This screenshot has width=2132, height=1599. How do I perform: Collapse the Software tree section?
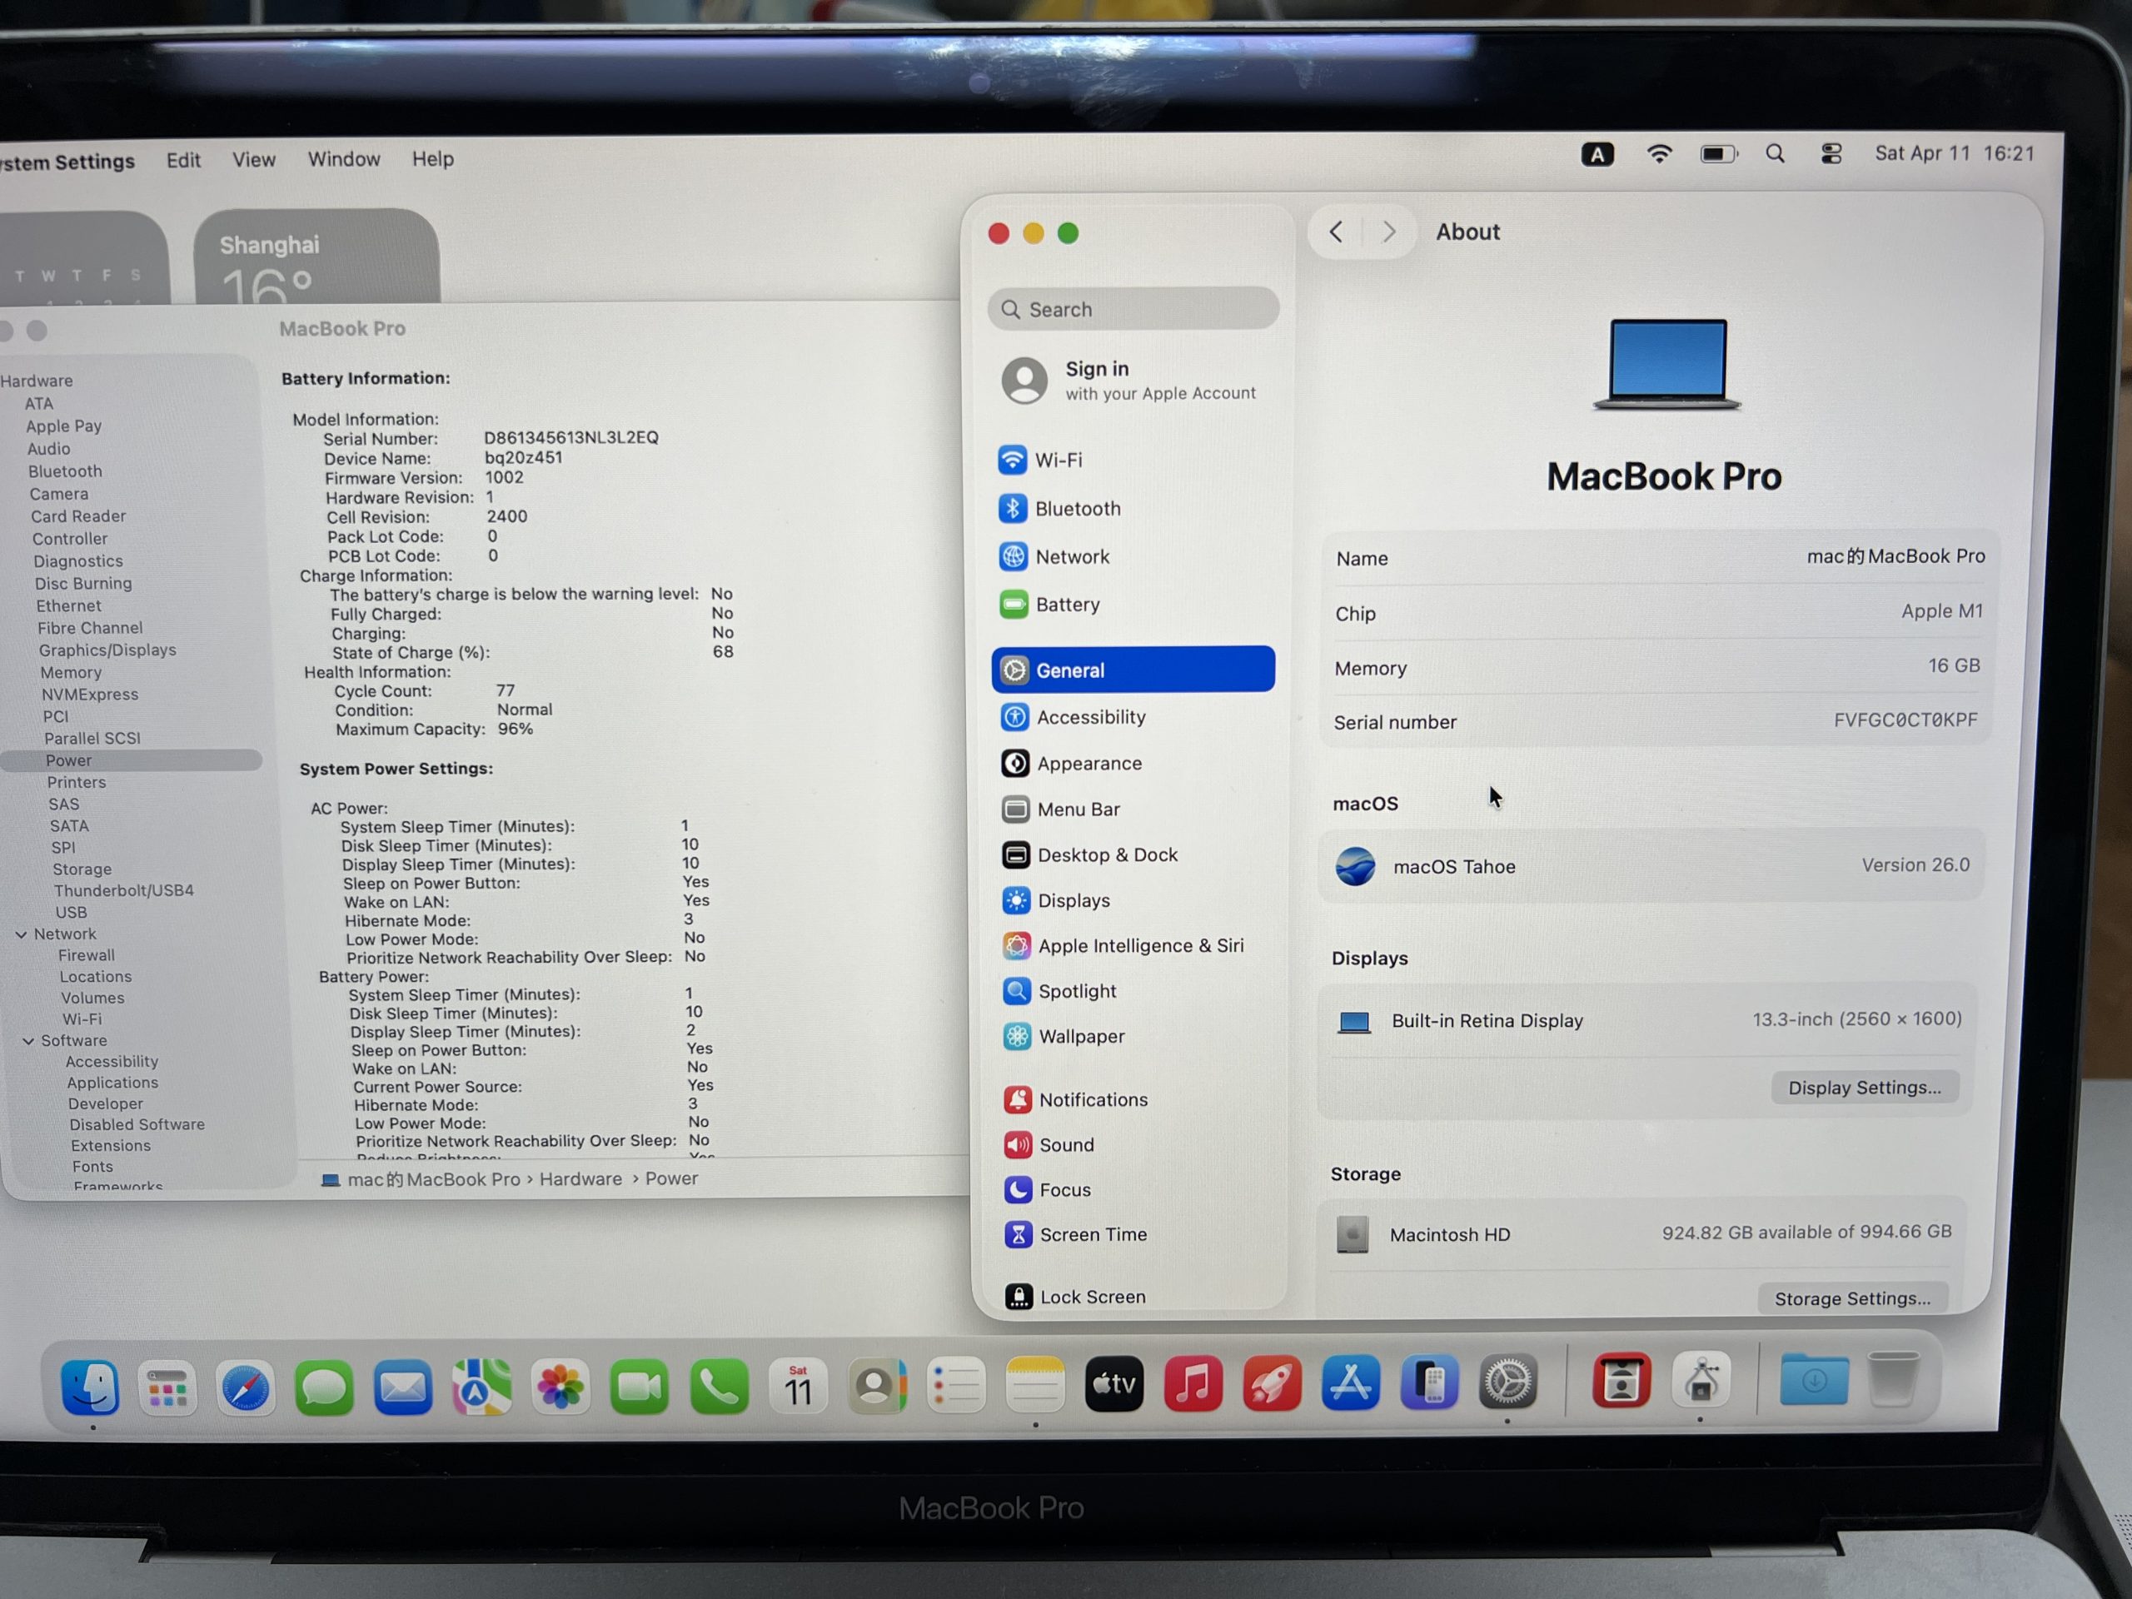tap(28, 1042)
